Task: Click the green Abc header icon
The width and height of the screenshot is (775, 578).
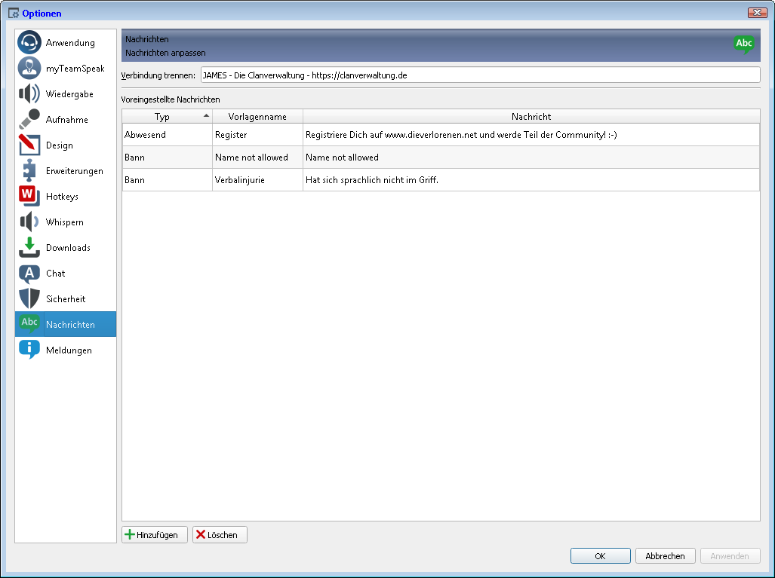Action: pyautogui.click(x=744, y=44)
